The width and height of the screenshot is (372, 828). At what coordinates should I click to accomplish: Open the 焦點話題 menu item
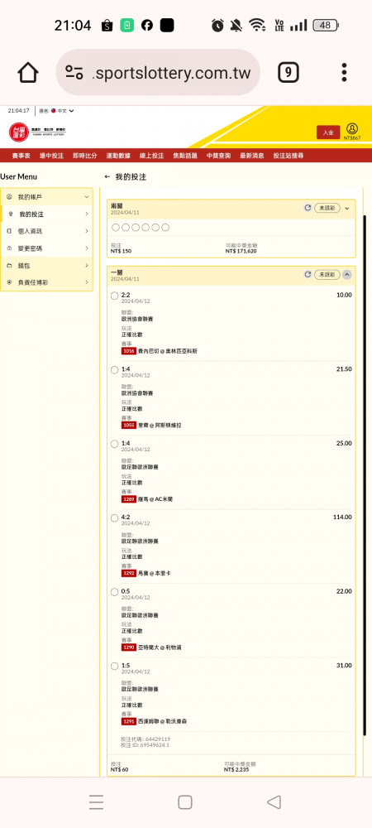click(185, 156)
